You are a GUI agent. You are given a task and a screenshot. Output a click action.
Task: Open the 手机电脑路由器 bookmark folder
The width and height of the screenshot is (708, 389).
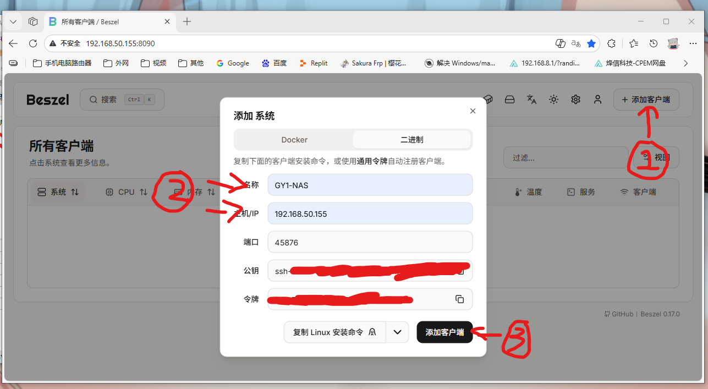(62, 63)
